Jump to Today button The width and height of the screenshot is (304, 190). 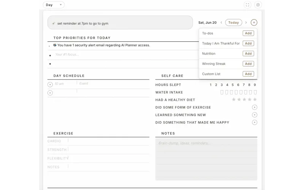pyautogui.click(x=233, y=22)
